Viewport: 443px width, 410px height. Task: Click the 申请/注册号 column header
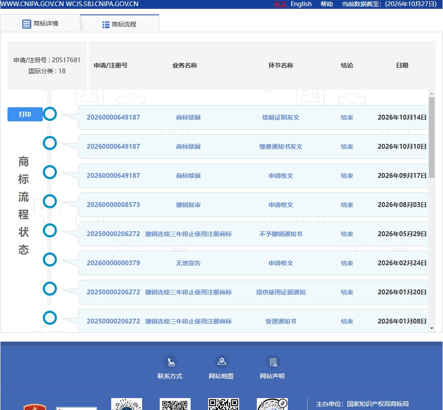click(111, 65)
